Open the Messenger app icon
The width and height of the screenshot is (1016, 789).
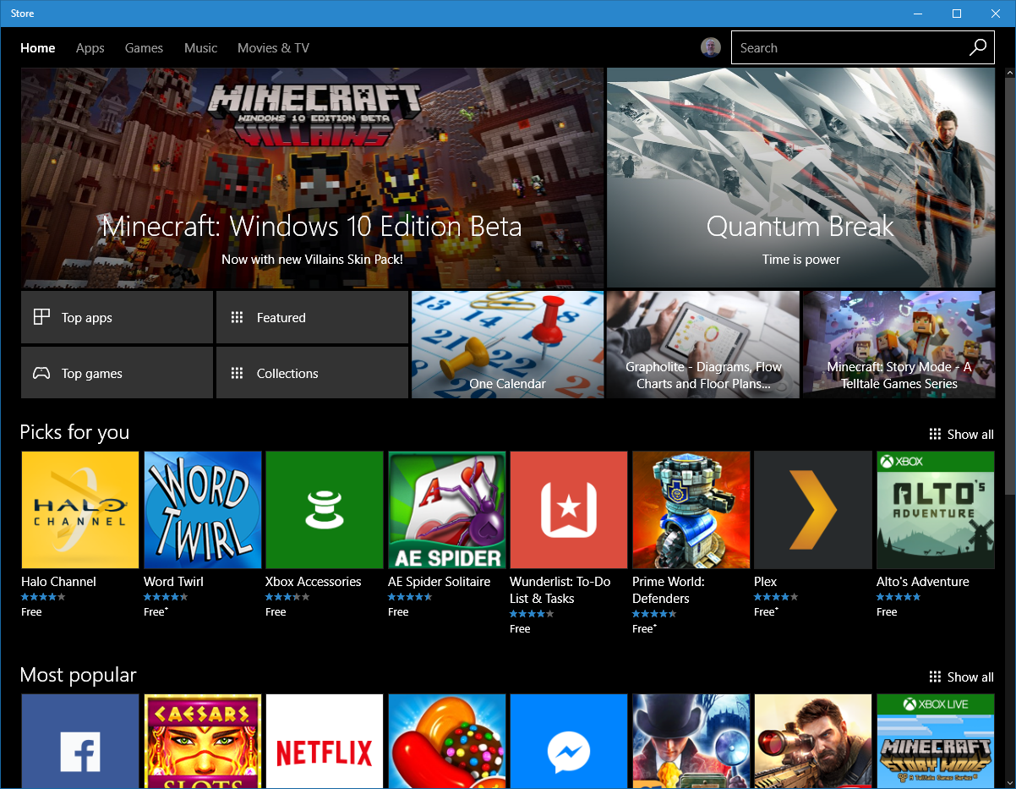pos(569,742)
